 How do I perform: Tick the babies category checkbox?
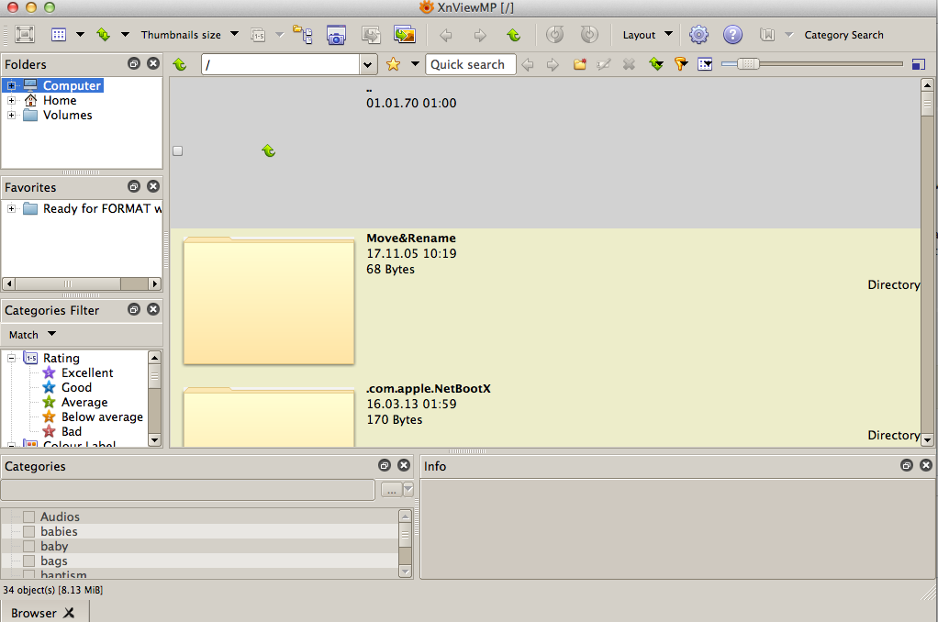(28, 532)
